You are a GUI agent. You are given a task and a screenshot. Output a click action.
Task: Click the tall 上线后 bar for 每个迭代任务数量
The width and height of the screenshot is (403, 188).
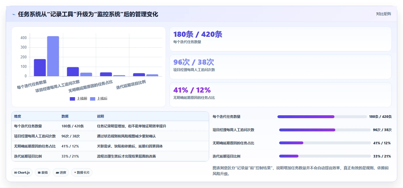pyautogui.click(x=53, y=56)
